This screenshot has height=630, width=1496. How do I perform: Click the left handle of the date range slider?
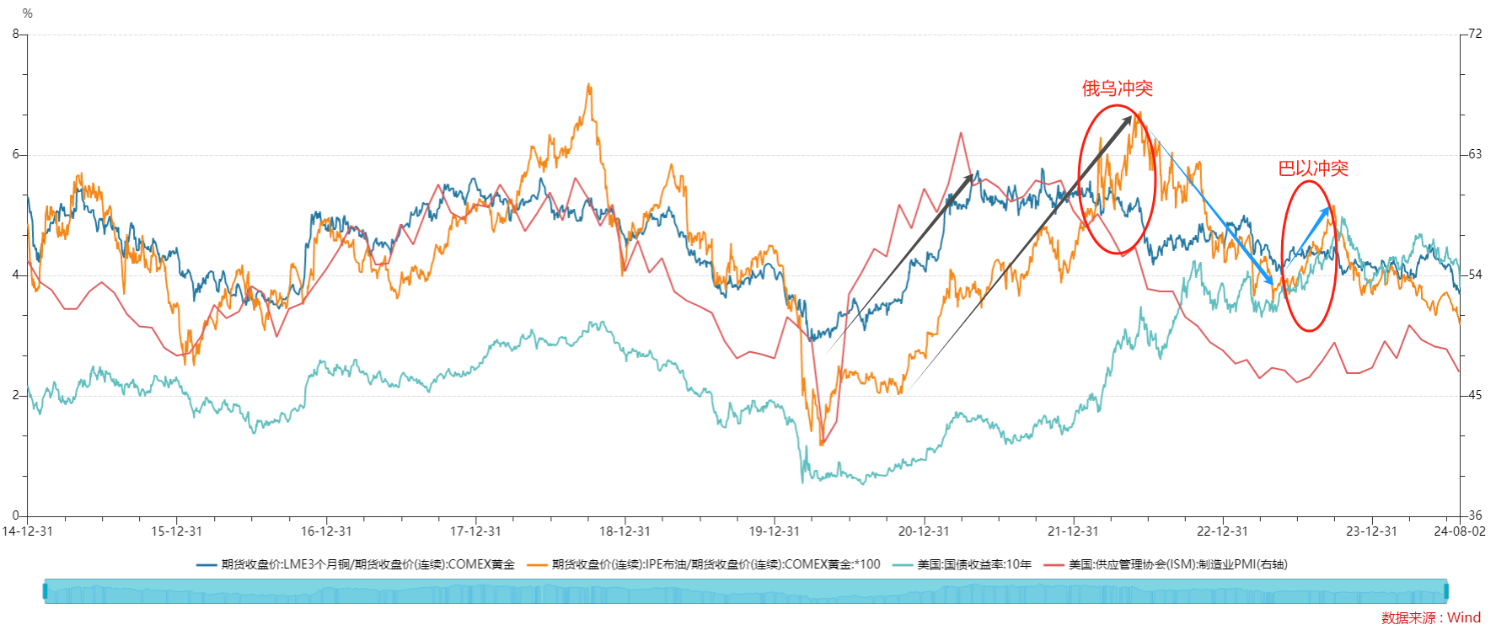[46, 591]
